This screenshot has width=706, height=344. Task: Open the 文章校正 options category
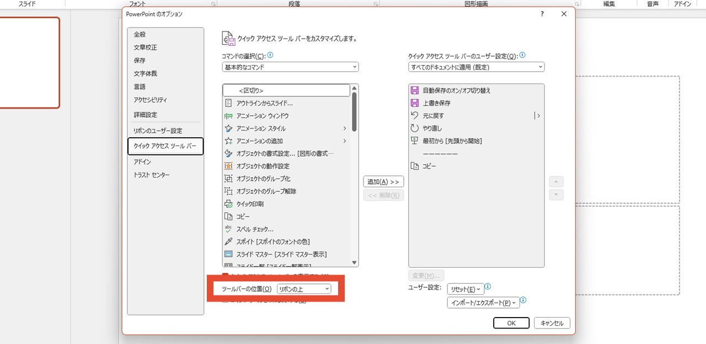pos(165,47)
